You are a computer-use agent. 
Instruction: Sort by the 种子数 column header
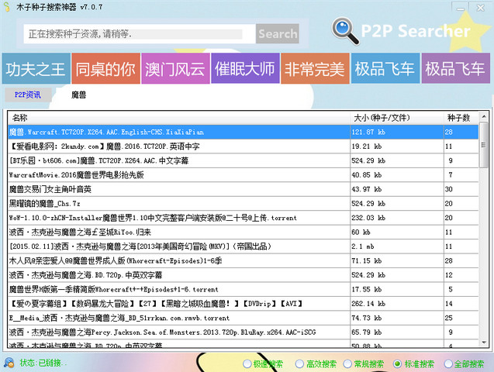coord(461,118)
